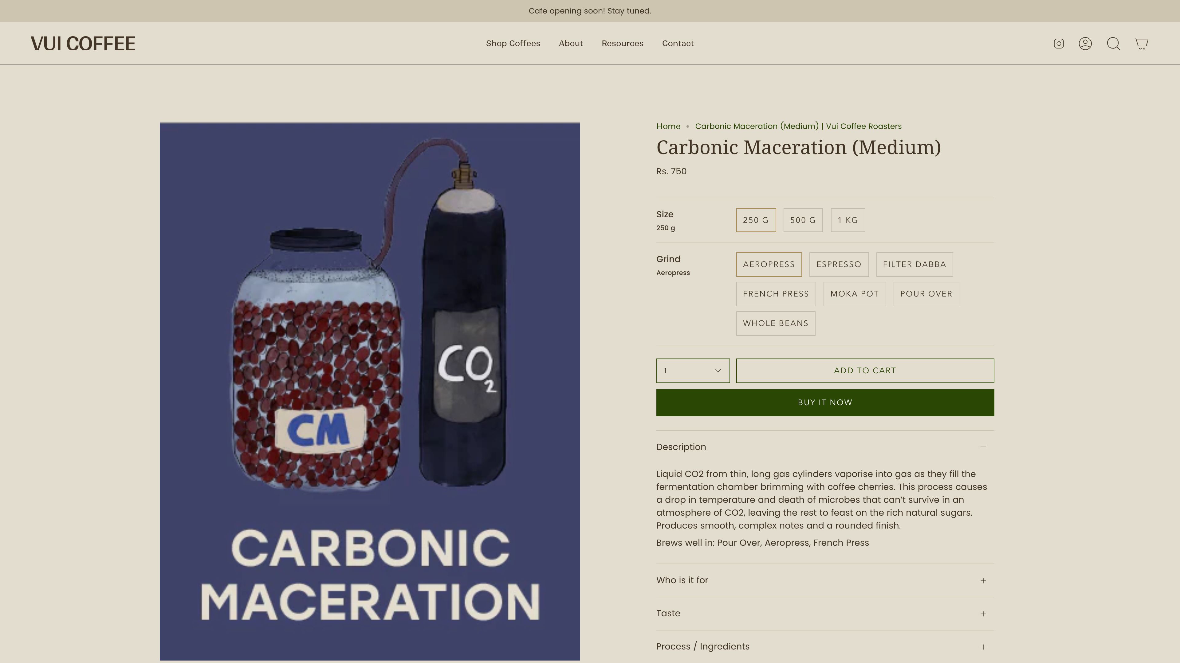Viewport: 1180px width, 663px height.
Task: Open the Resources menu item
Action: coord(622,44)
